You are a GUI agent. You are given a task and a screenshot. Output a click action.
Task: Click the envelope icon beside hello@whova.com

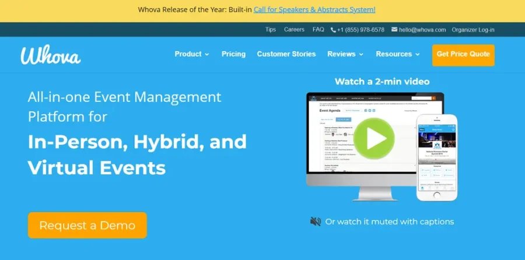(394, 30)
